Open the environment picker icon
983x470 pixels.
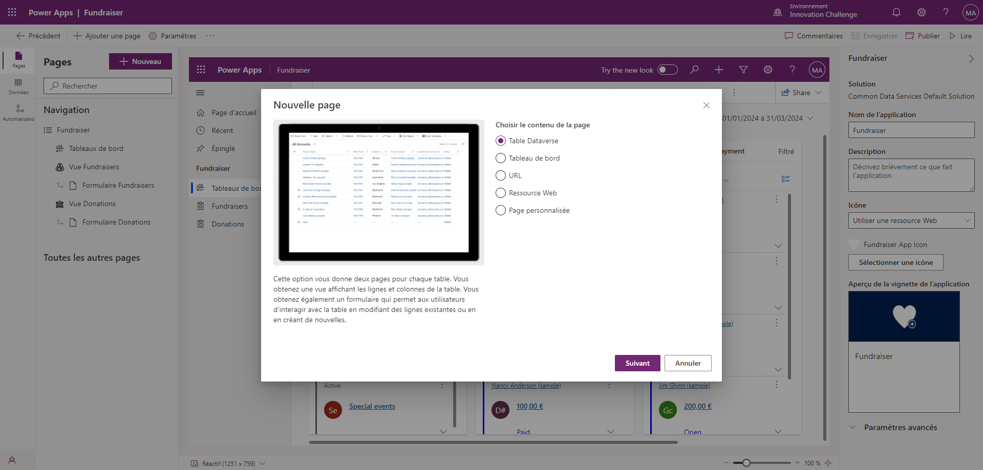coord(778,12)
